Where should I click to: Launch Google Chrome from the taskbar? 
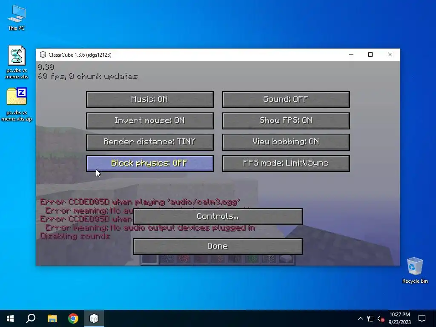(73, 318)
